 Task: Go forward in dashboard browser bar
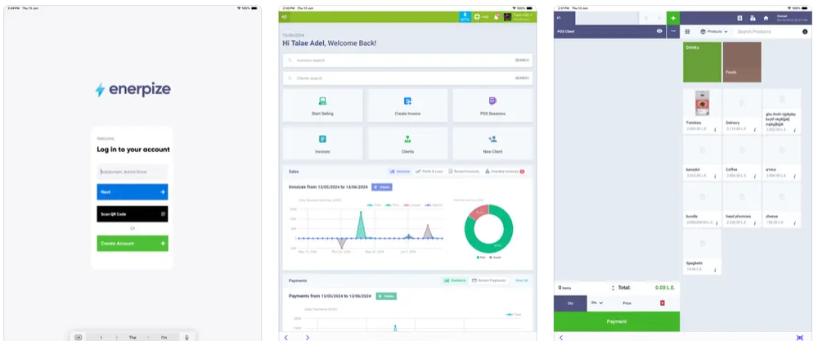pyautogui.click(x=308, y=338)
